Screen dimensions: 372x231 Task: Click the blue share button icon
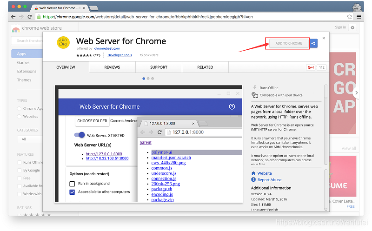[313, 43]
